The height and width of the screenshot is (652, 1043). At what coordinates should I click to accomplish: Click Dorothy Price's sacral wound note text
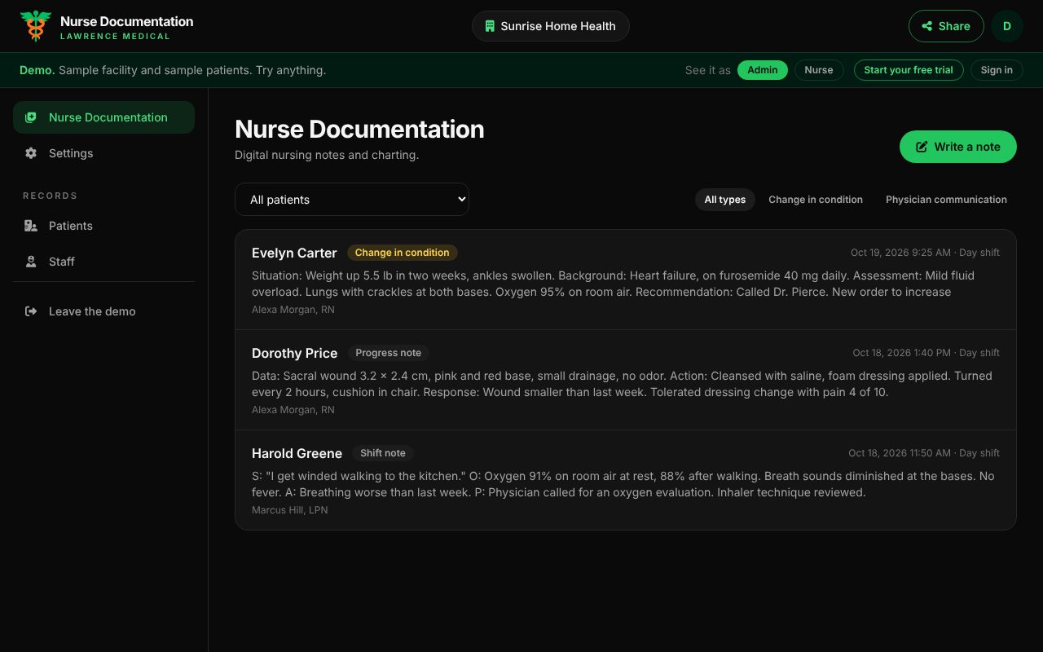tap(622, 384)
